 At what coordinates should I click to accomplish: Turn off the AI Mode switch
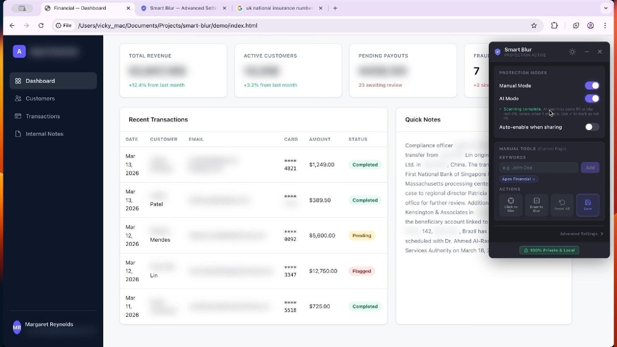(591, 99)
